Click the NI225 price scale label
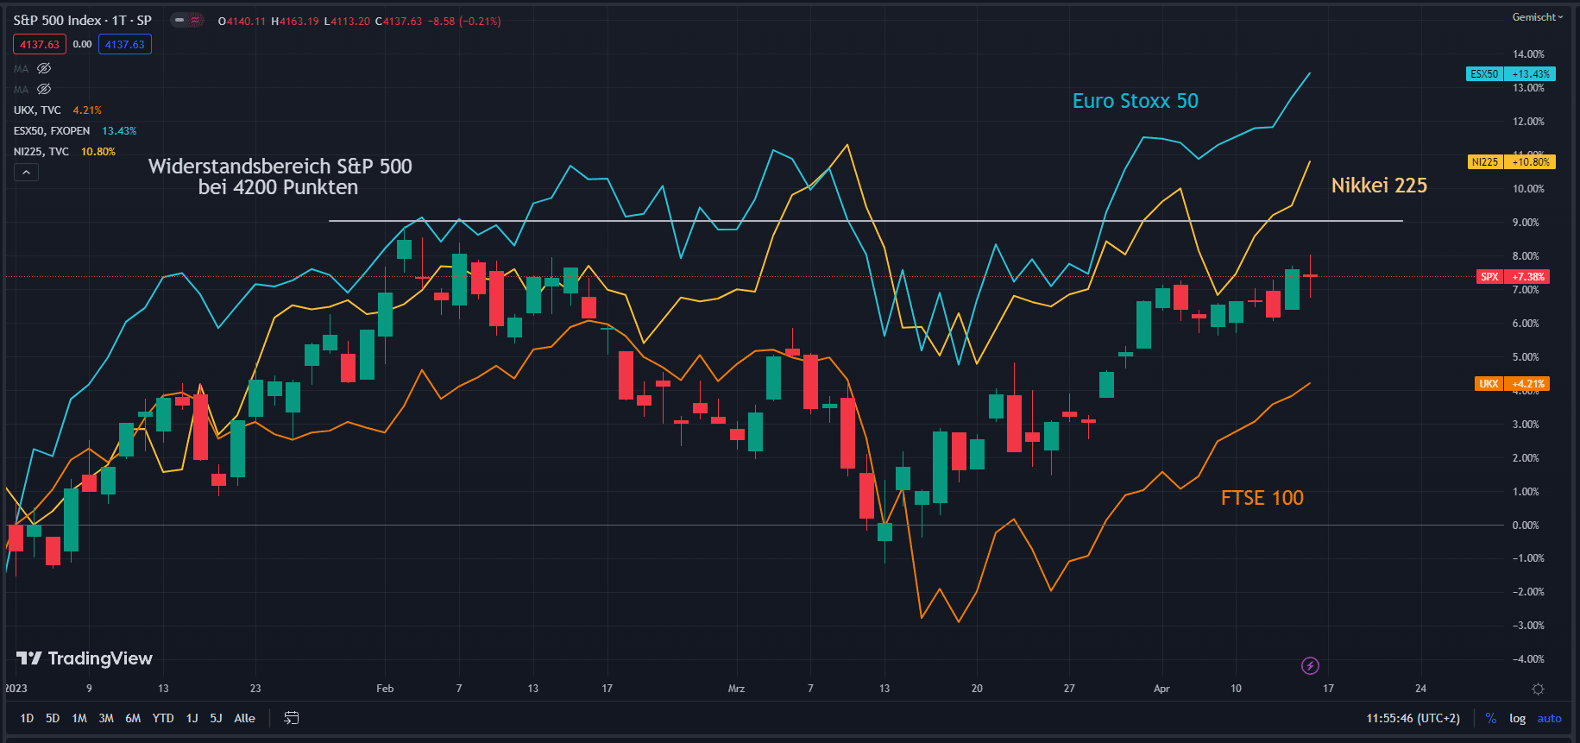Image resolution: width=1580 pixels, height=743 pixels. [x=1511, y=161]
